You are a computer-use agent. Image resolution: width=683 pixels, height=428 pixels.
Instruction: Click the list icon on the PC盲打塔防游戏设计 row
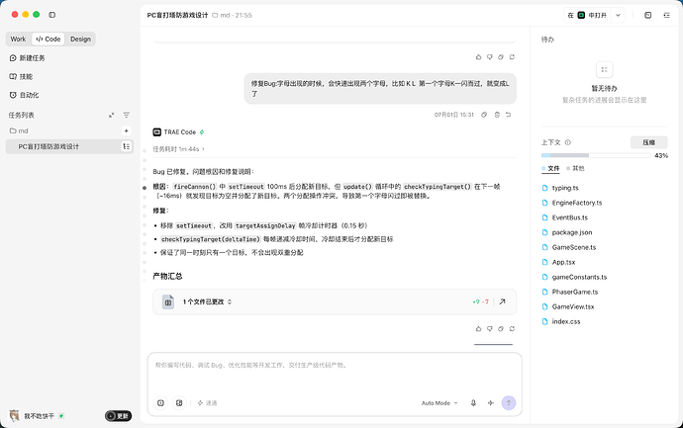pyautogui.click(x=126, y=146)
